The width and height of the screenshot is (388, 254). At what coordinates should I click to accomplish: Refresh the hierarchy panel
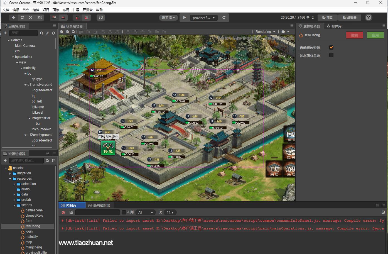53,33
